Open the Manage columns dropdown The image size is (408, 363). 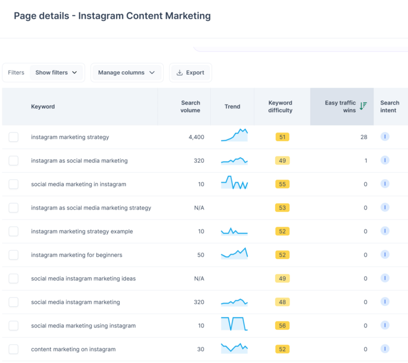point(126,73)
